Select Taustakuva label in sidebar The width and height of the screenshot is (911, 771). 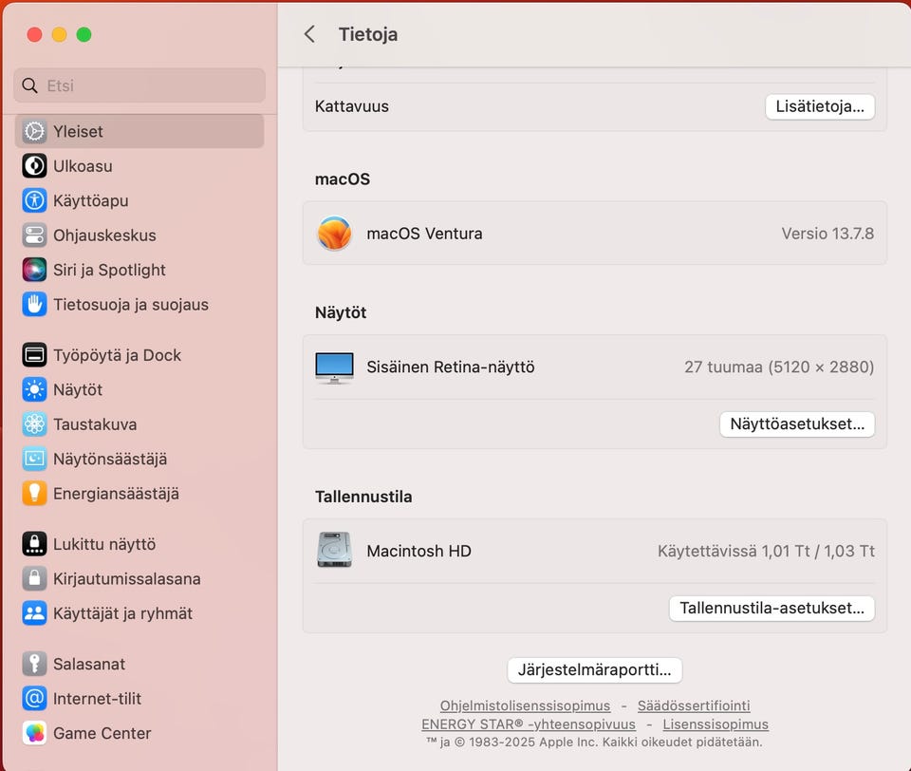pyautogui.click(x=95, y=424)
